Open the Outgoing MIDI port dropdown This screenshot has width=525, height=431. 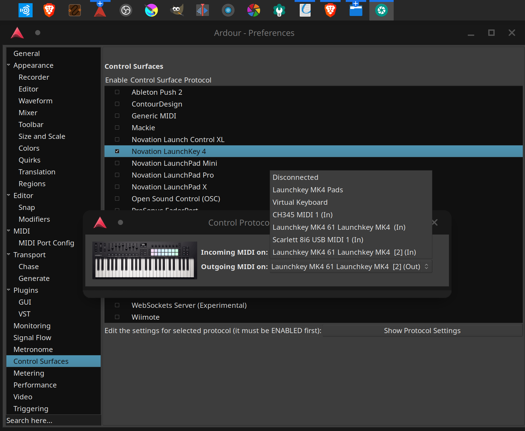pos(351,267)
